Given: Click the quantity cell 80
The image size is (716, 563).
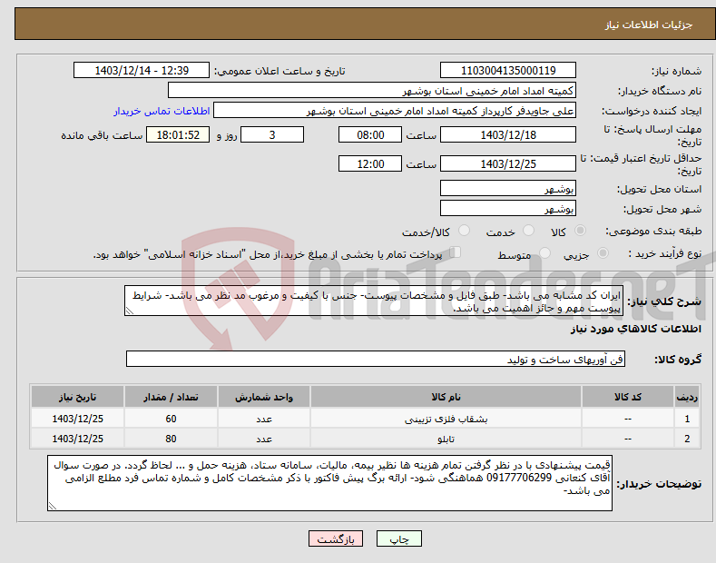Looking at the screenshot, I should pyautogui.click(x=171, y=439).
